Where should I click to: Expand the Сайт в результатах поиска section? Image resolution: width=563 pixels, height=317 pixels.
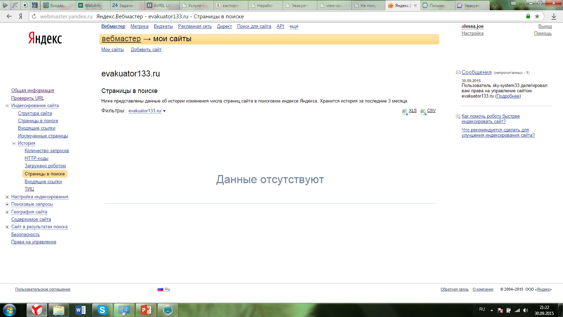[x=7, y=227]
